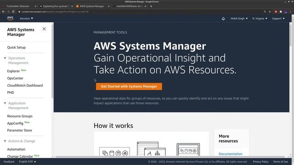
Task: Open Explorer in the sidebar
Action: pyautogui.click(x=13, y=71)
